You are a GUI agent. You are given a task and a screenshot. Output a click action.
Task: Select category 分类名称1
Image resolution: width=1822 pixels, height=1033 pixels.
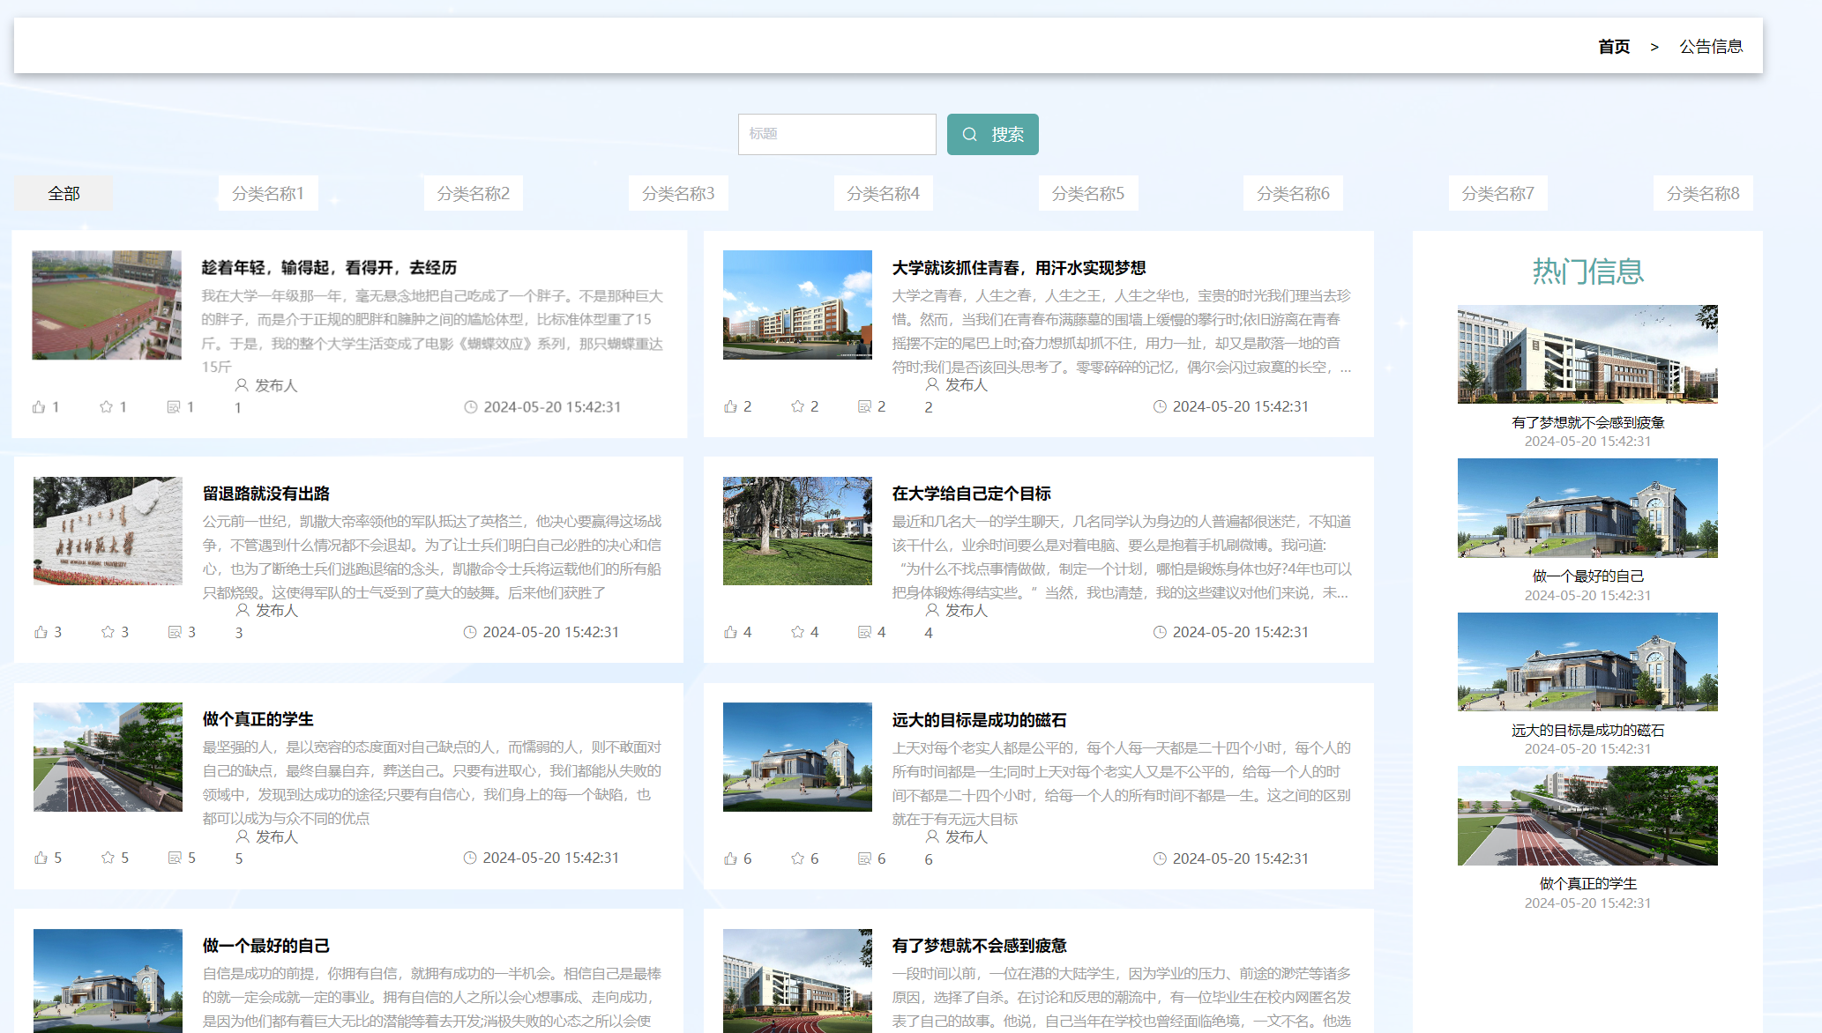(x=268, y=193)
